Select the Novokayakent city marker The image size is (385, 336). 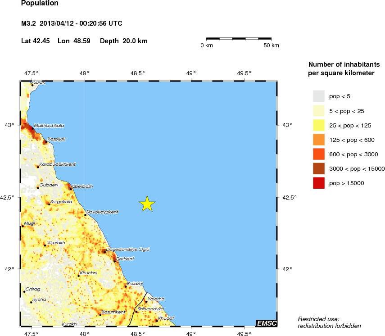(85, 215)
